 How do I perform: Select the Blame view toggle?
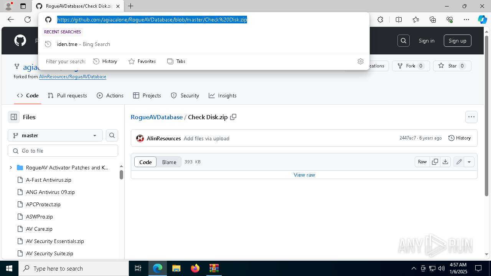point(169,162)
